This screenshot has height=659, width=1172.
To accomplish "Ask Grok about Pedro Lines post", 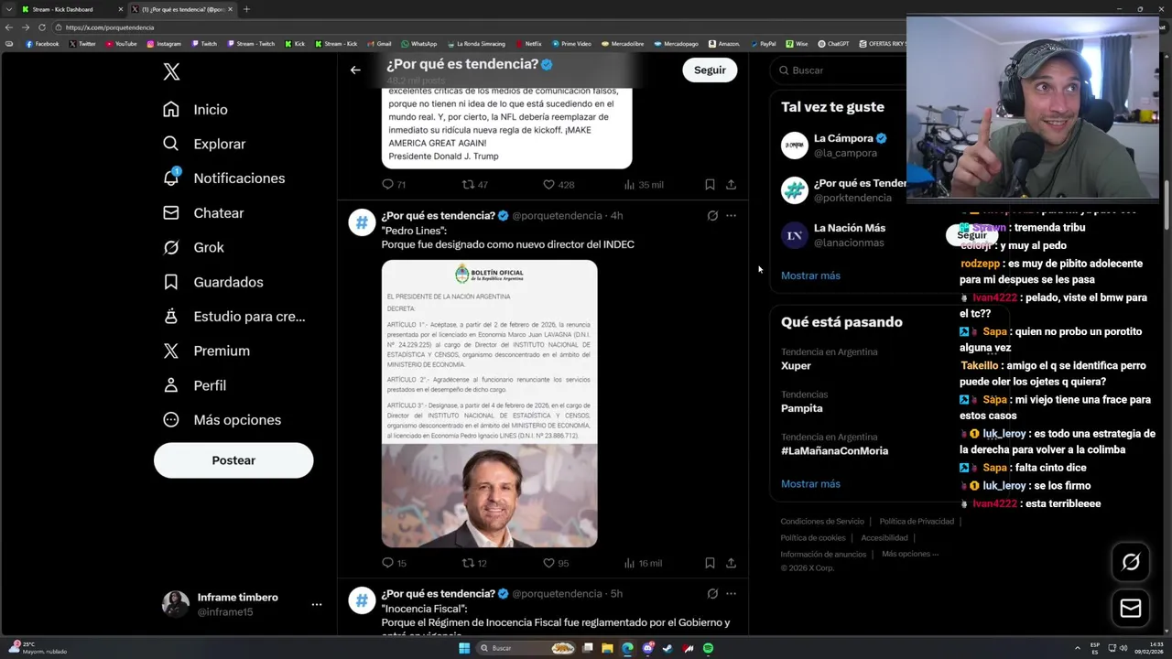I will point(712,216).
